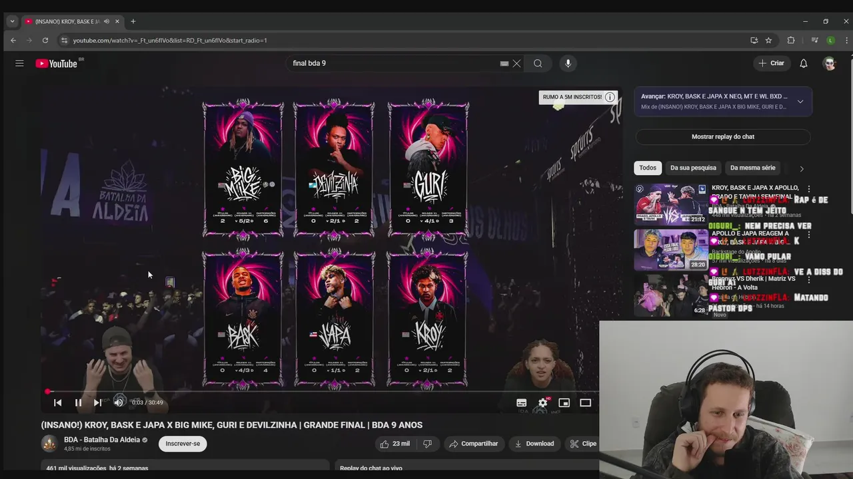The image size is (853, 479).
Task: Open the Chrome three-dot menu
Action: pos(846,41)
